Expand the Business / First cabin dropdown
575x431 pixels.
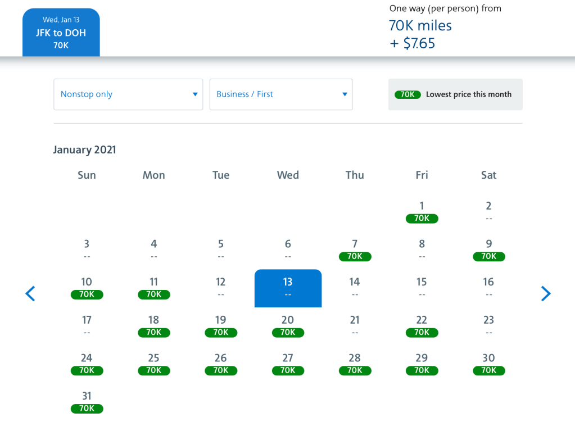pyautogui.click(x=281, y=94)
